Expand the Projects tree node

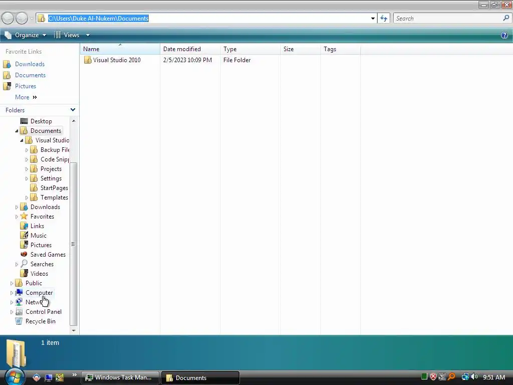(x=27, y=169)
